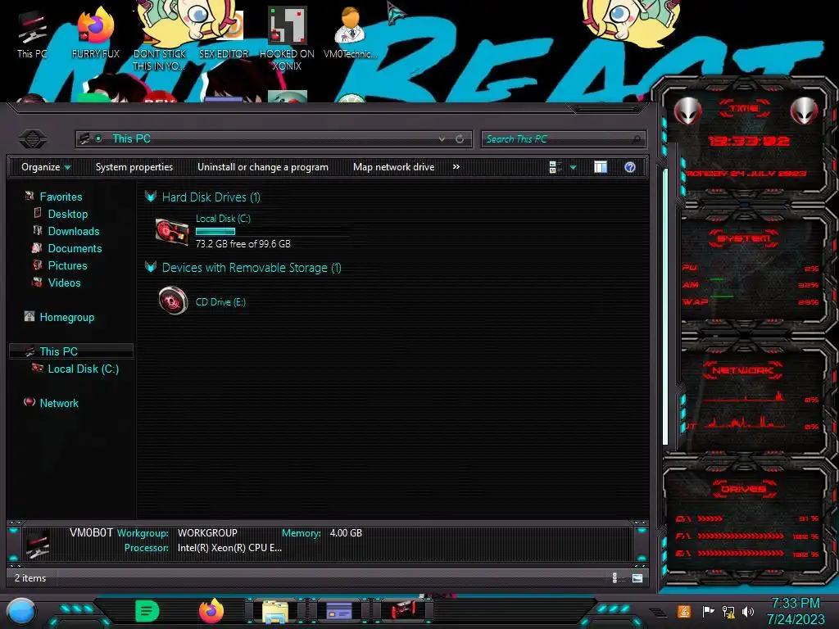Open the HOOKED ON XONIX desktop shortcut
The width and height of the screenshot is (839, 629).
(x=287, y=40)
